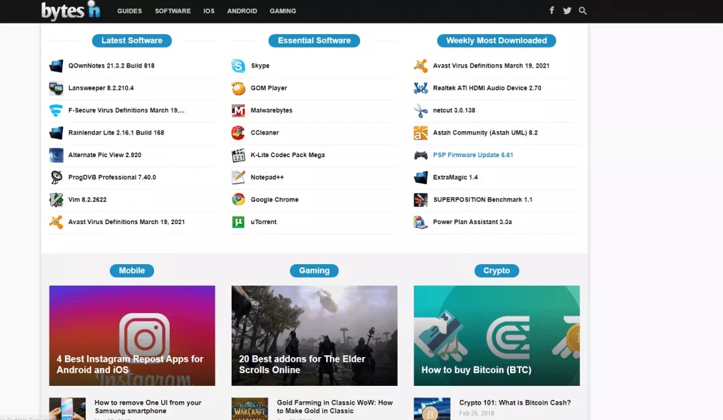Click the Mobile category button
This screenshot has height=420, width=723.
click(x=132, y=271)
